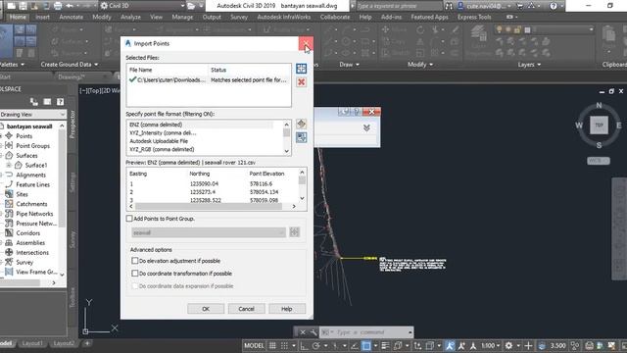Click the TOP face of the ViewCube
This screenshot has width=627, height=353.
point(599,126)
